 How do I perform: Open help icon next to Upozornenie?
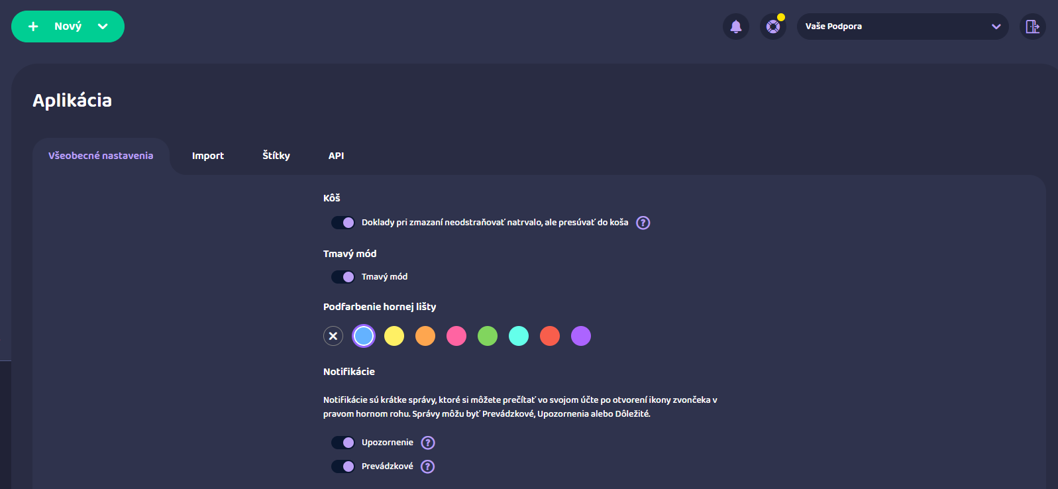pyautogui.click(x=428, y=443)
